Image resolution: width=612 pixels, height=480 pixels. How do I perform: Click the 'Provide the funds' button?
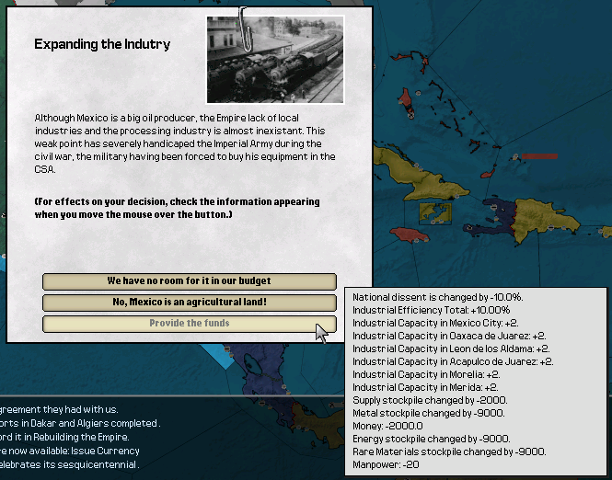[190, 324]
